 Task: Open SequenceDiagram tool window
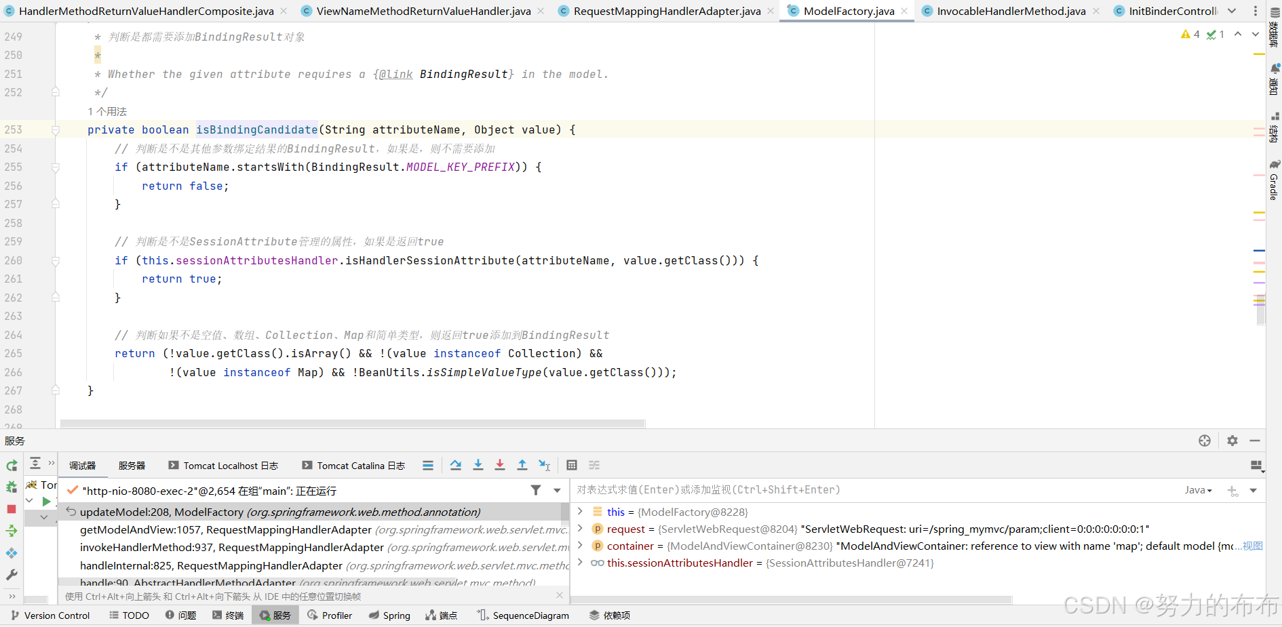(x=523, y=615)
